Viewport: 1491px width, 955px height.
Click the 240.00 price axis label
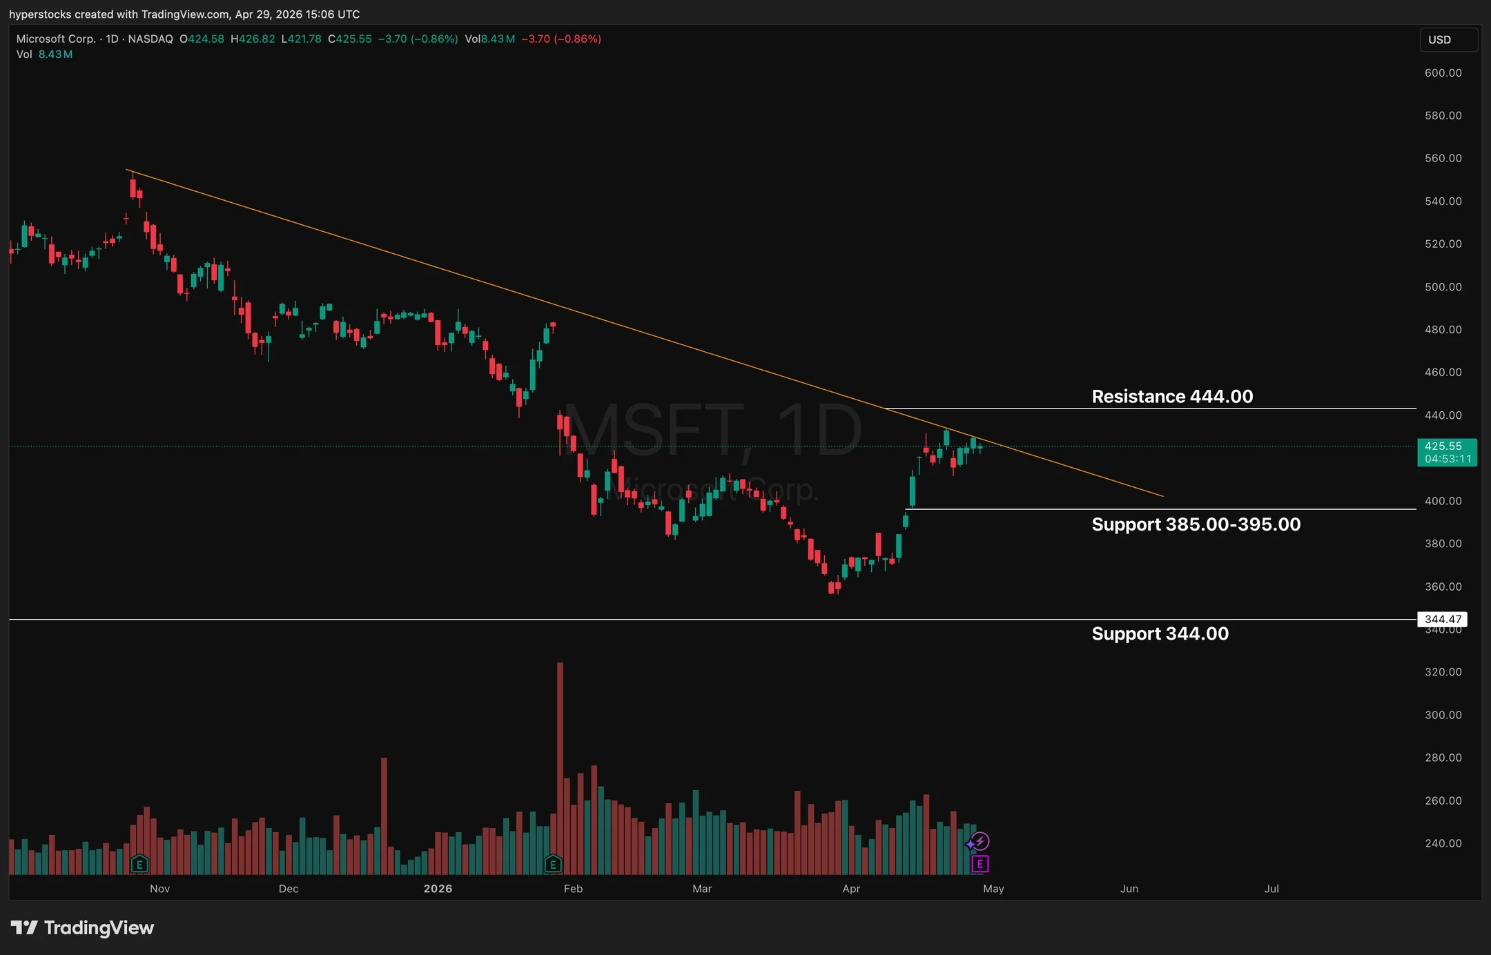[1443, 843]
